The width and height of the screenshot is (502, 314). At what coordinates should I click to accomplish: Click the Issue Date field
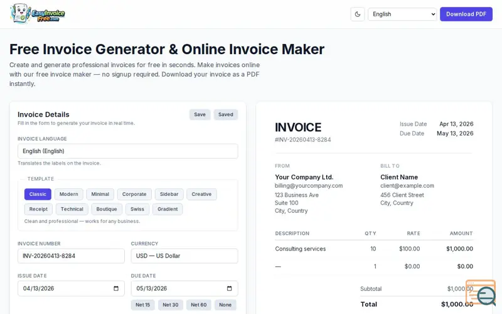(x=71, y=288)
